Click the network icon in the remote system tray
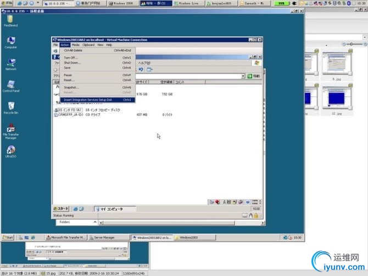Screen dimensions: 368x276 (x=285, y=238)
